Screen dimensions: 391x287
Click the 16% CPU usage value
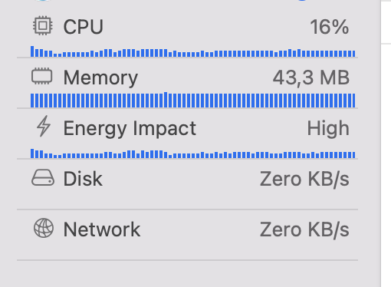click(x=330, y=27)
